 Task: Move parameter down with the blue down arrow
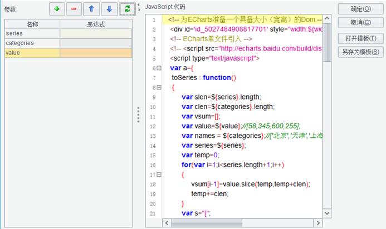point(109,9)
